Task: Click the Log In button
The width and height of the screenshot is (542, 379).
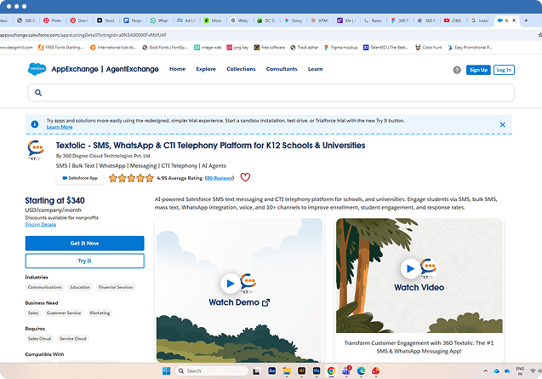Action: pos(504,70)
